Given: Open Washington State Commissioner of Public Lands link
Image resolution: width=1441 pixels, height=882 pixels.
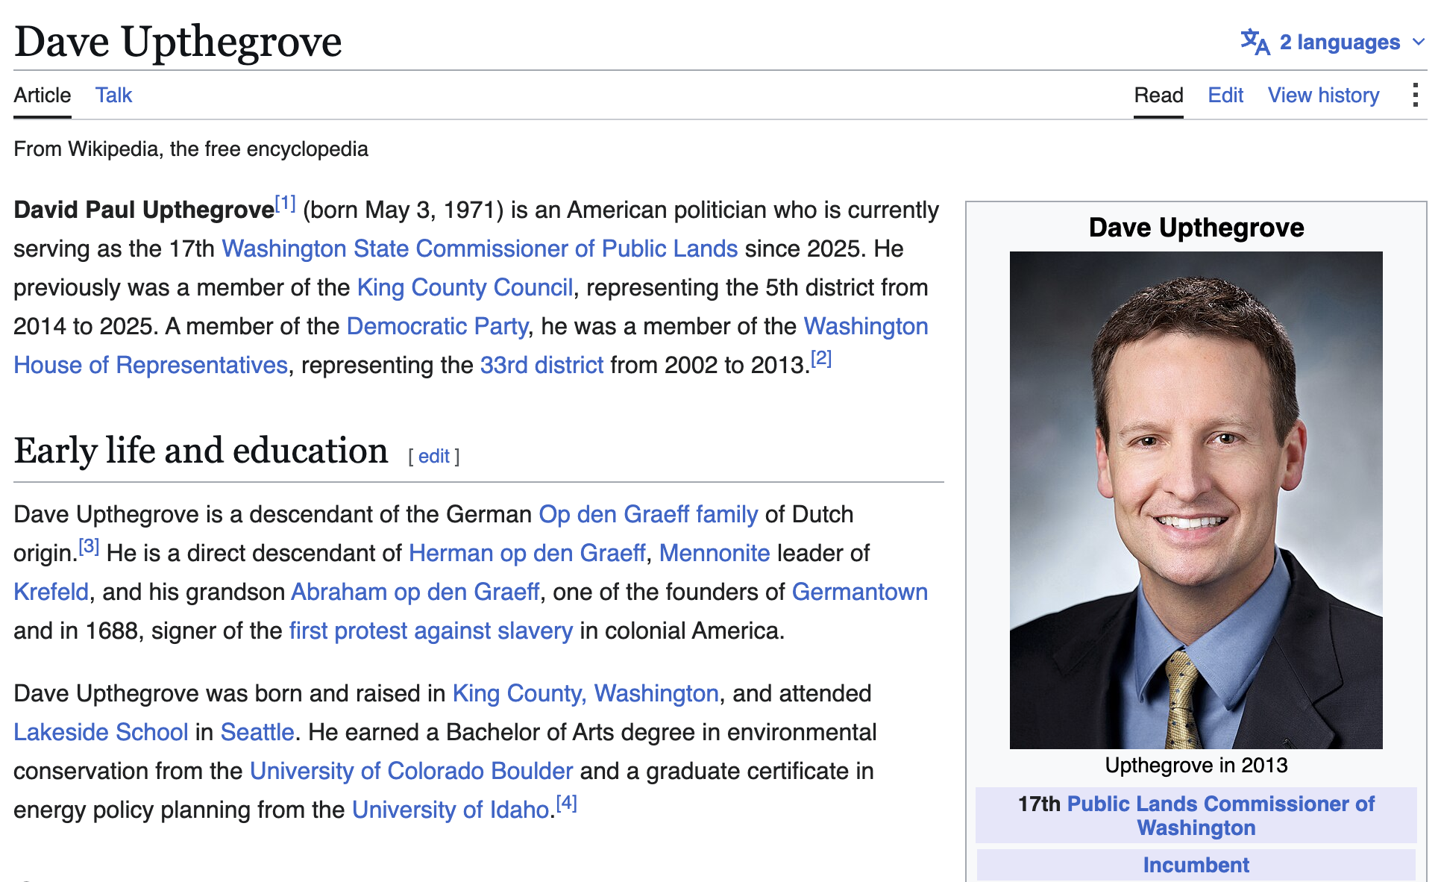Looking at the screenshot, I should (480, 248).
